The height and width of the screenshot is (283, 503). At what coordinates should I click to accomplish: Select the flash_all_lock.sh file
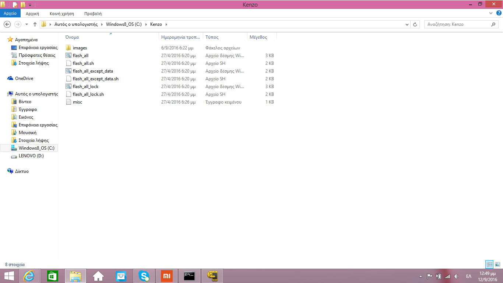[88, 94]
